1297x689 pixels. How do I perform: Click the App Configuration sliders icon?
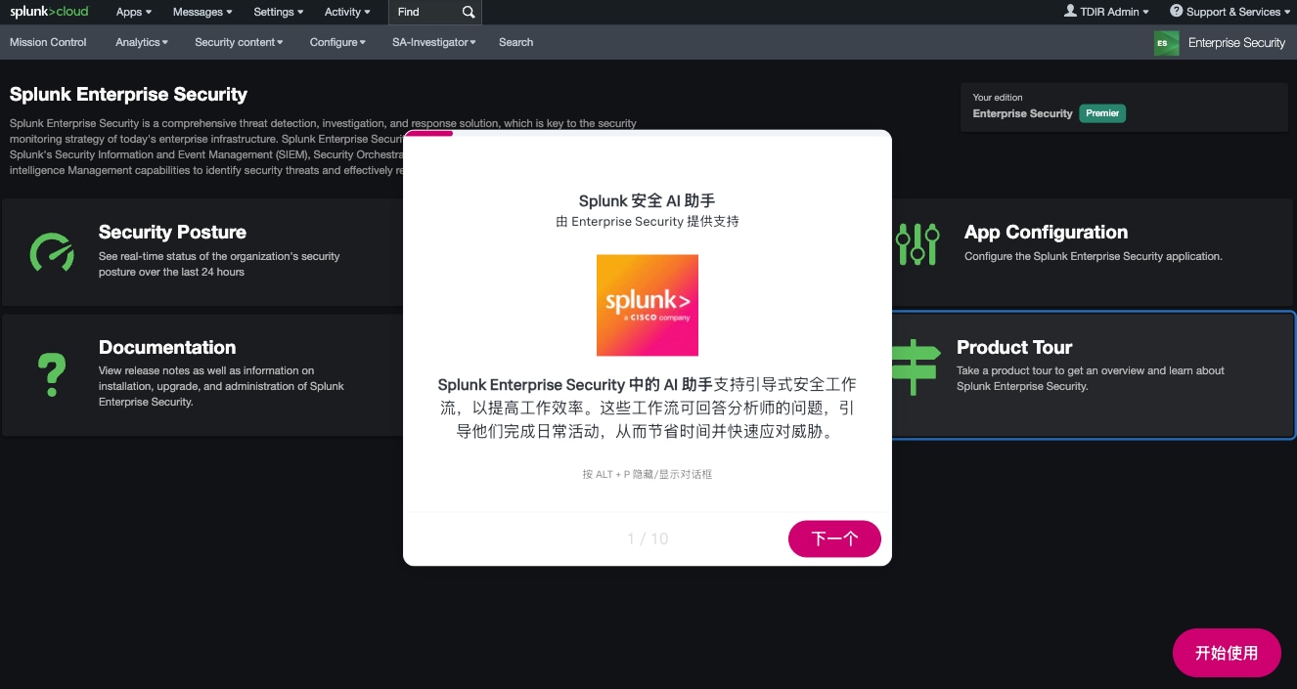tap(917, 244)
